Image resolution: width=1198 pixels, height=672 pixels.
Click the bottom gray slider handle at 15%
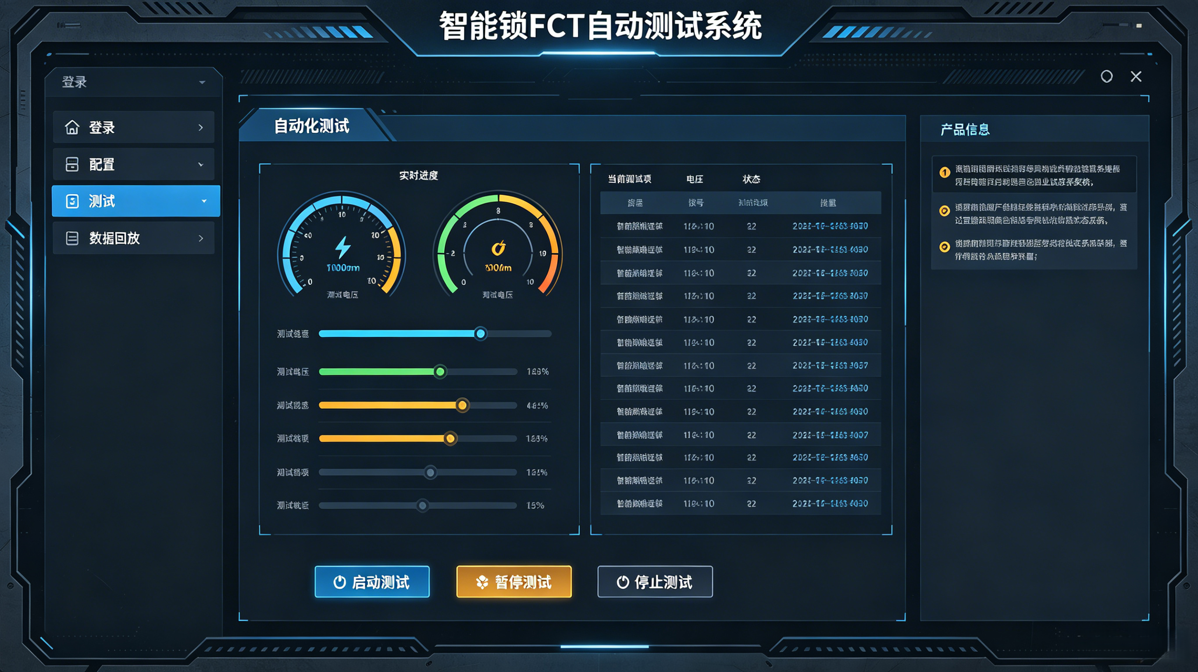click(423, 506)
